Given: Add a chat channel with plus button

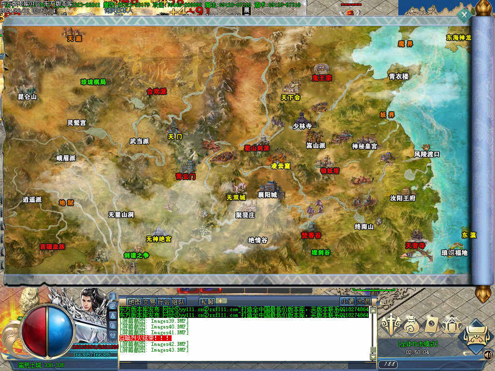Looking at the screenshot, I should pyautogui.click(x=220, y=301).
